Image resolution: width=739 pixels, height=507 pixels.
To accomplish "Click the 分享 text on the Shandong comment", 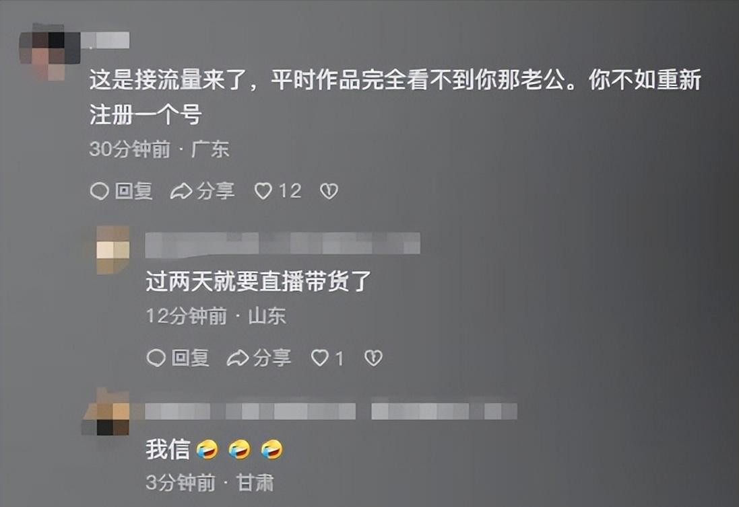I will 272,358.
